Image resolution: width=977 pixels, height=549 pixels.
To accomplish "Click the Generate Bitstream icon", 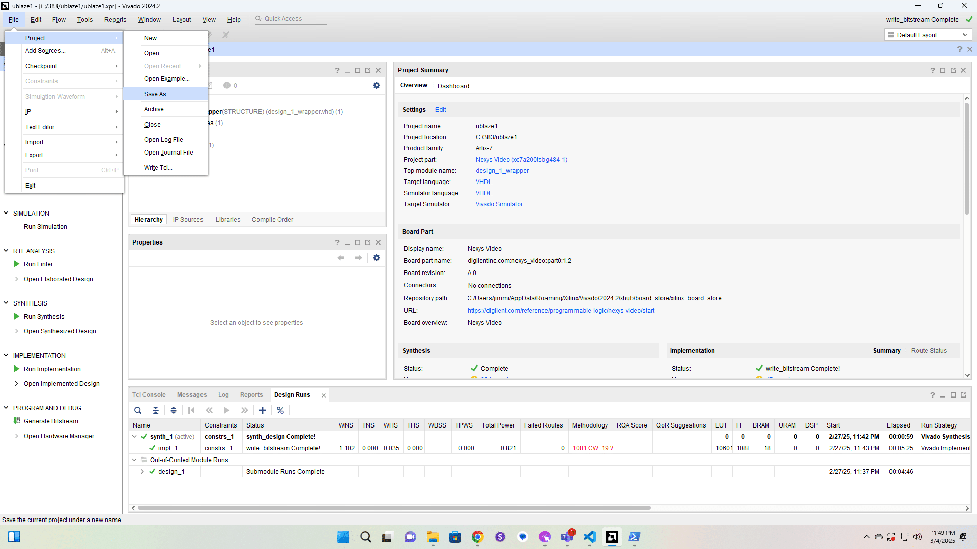I will tap(17, 421).
